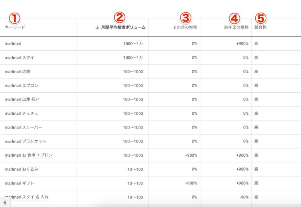Click the red circled number 4 marker
Viewport: 301px width, 207px height.
[x=235, y=18]
